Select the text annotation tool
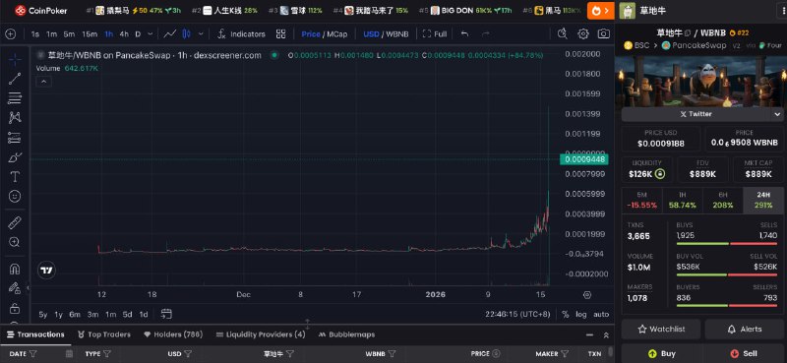The image size is (787, 363). [x=15, y=177]
